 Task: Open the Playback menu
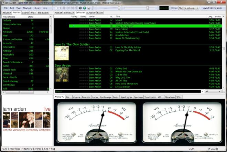click(27, 8)
